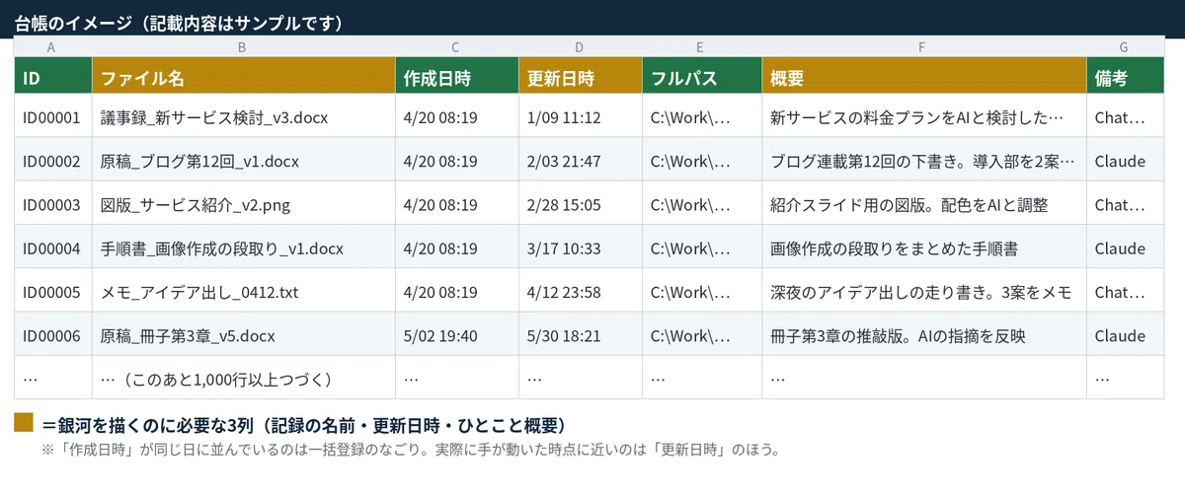
Task: Click the gold legend color square
Action: [24, 424]
